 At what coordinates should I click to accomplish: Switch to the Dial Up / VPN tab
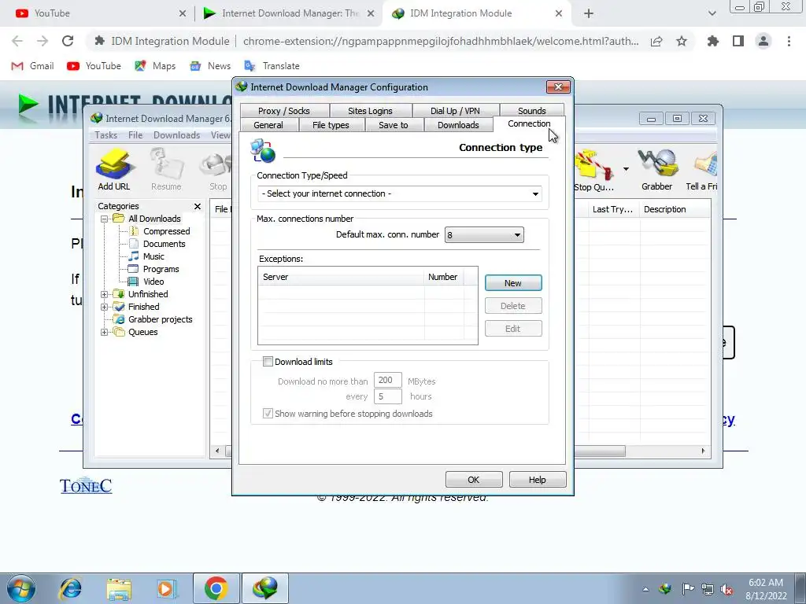point(455,110)
